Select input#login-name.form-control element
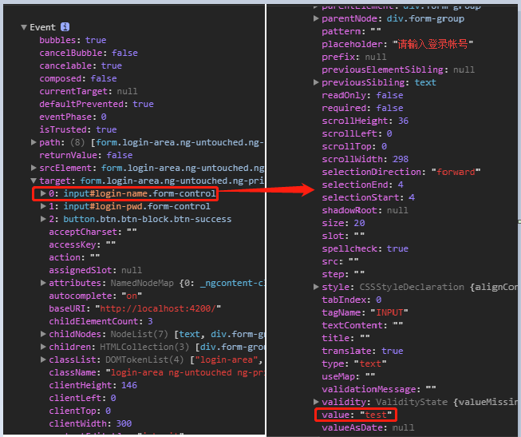Screen dimensions: 521x437 140,193
